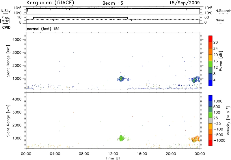
Task: Click the bright blue bottom segment of Power colorbar
Action: (x=210, y=83)
